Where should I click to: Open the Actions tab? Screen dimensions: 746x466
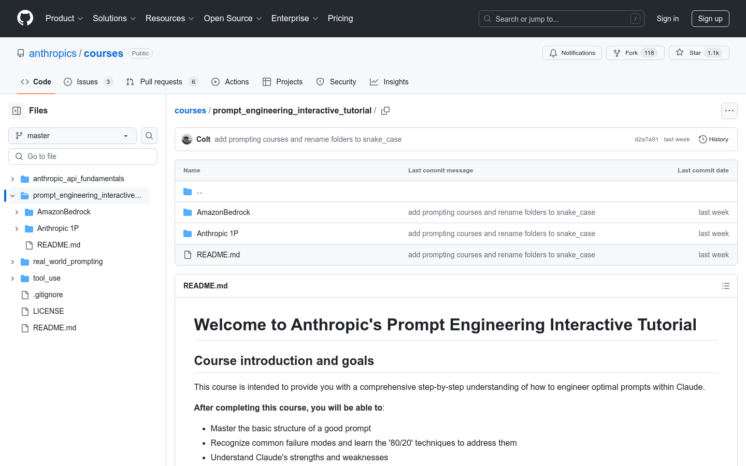coord(230,82)
